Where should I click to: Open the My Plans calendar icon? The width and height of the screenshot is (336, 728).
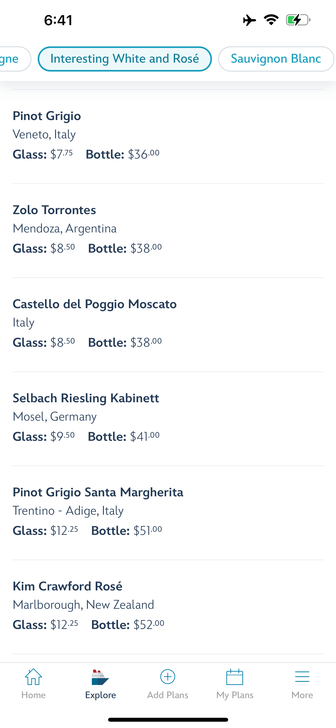click(x=235, y=677)
